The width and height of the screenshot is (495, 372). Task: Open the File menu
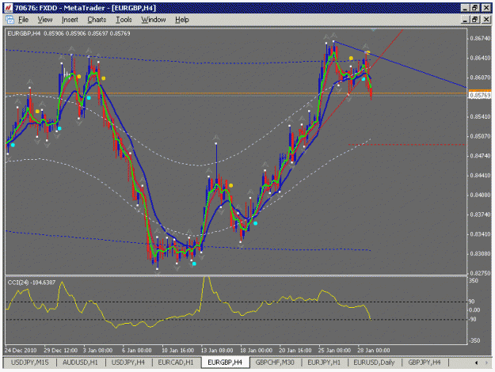click(x=23, y=20)
